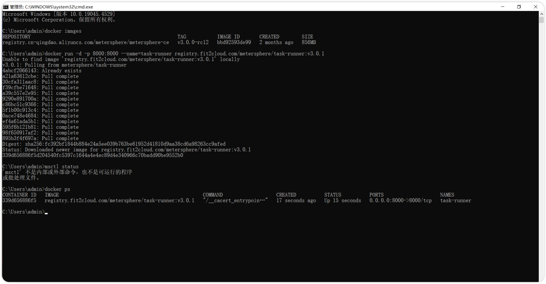Minimize the cmd.exe window

(x=503, y=7)
